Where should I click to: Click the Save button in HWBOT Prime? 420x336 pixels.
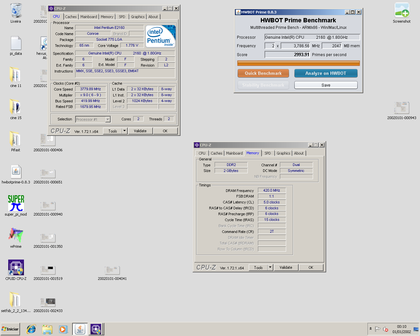coord(326,85)
